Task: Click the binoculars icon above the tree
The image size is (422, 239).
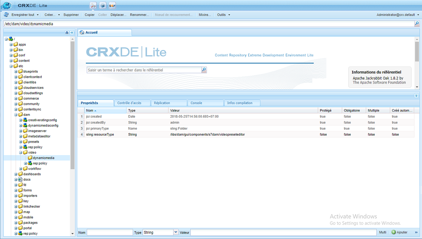Action: [67, 33]
